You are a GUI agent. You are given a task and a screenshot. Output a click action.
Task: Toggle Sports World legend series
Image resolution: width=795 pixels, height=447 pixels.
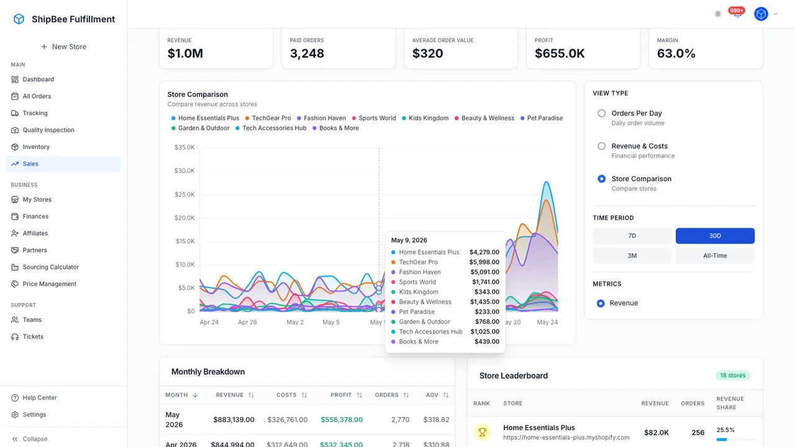click(374, 118)
